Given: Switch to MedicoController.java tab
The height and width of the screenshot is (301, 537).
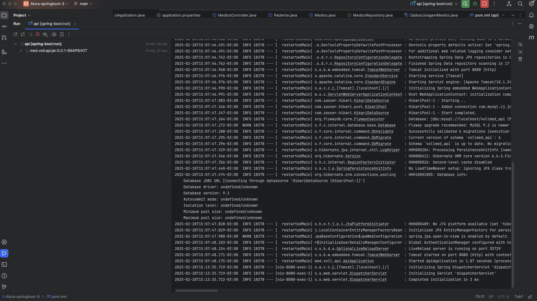Looking at the screenshot, I should tap(234, 15).
